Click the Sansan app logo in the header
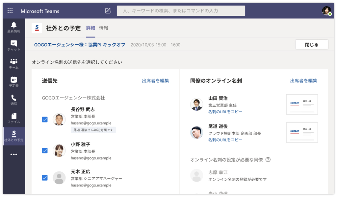This screenshot has width=337, height=197. tap(37, 28)
